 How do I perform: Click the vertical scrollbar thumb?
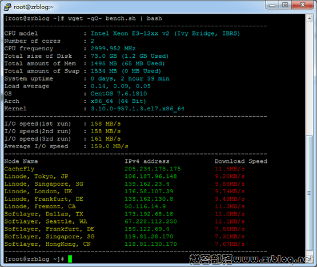(310, 193)
